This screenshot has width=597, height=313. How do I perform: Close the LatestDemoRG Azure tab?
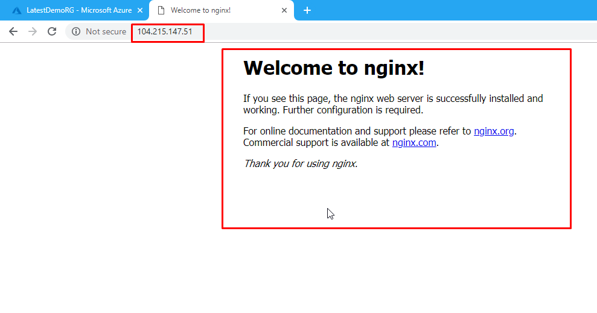[x=140, y=10]
